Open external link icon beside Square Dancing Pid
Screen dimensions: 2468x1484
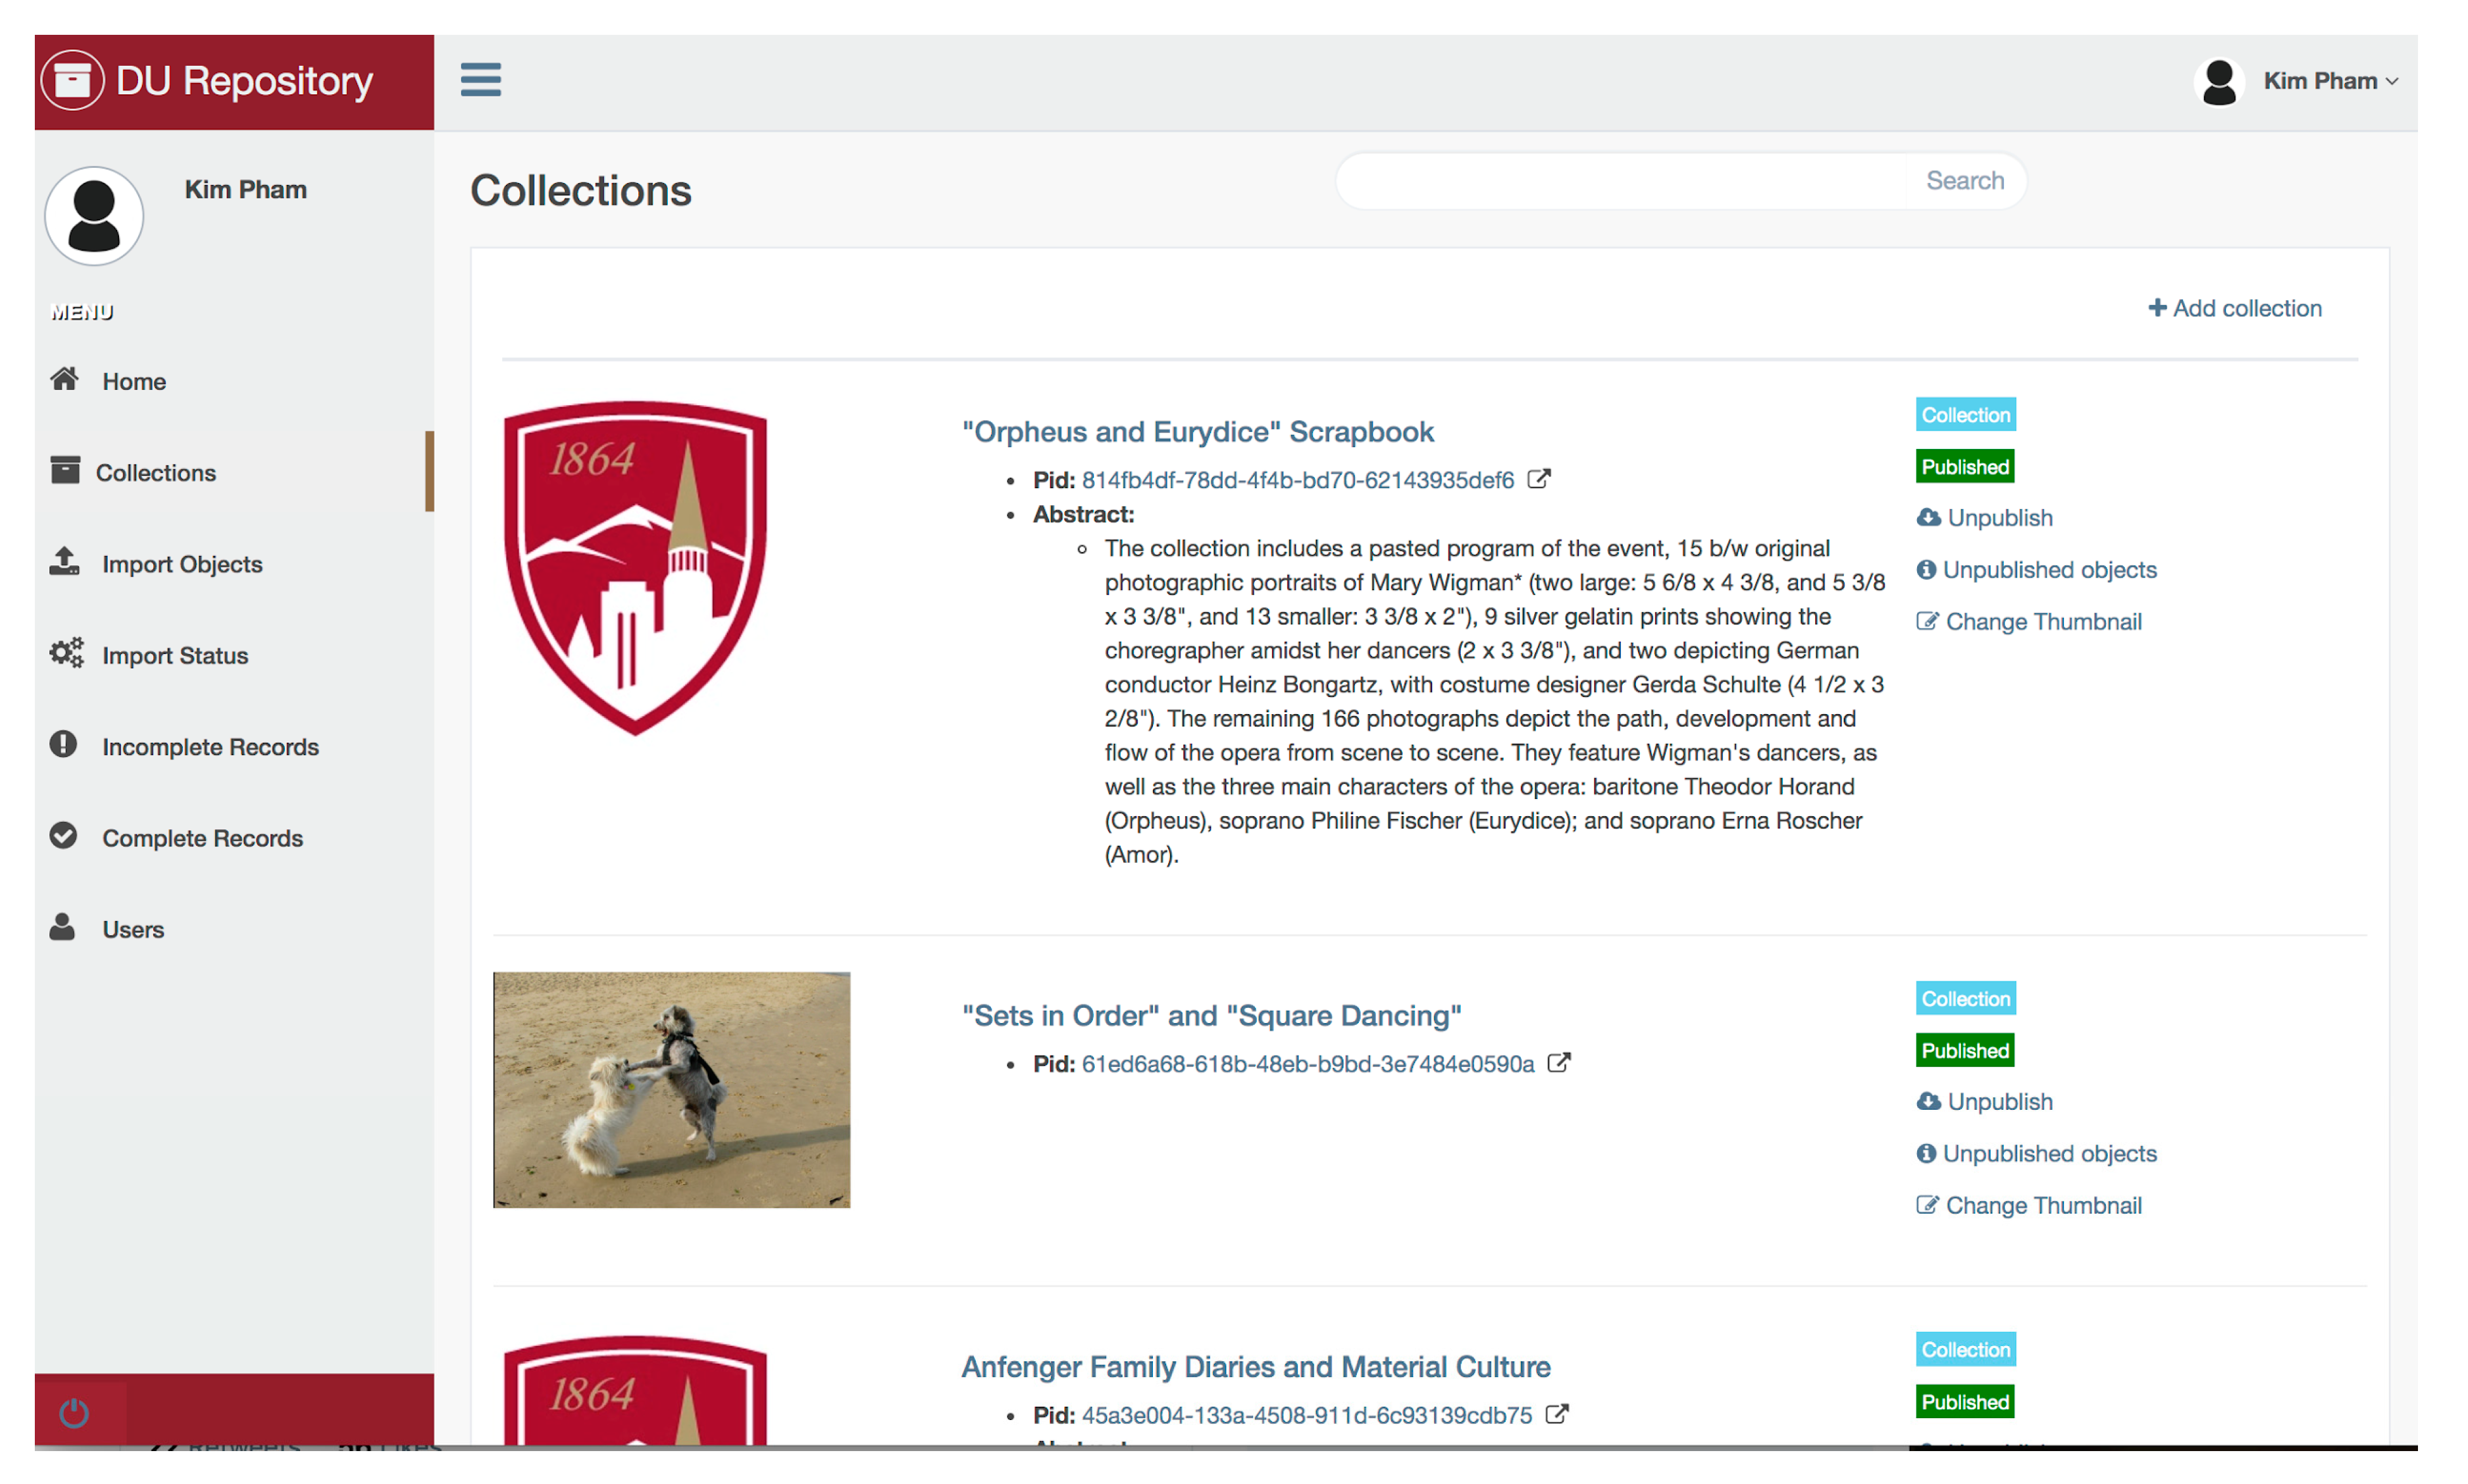coord(1558,1062)
